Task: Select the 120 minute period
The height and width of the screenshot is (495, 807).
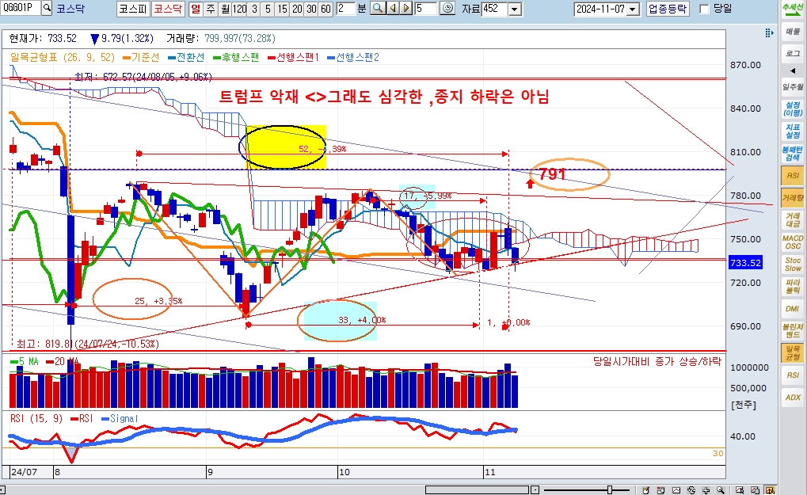Action: pyautogui.click(x=239, y=9)
